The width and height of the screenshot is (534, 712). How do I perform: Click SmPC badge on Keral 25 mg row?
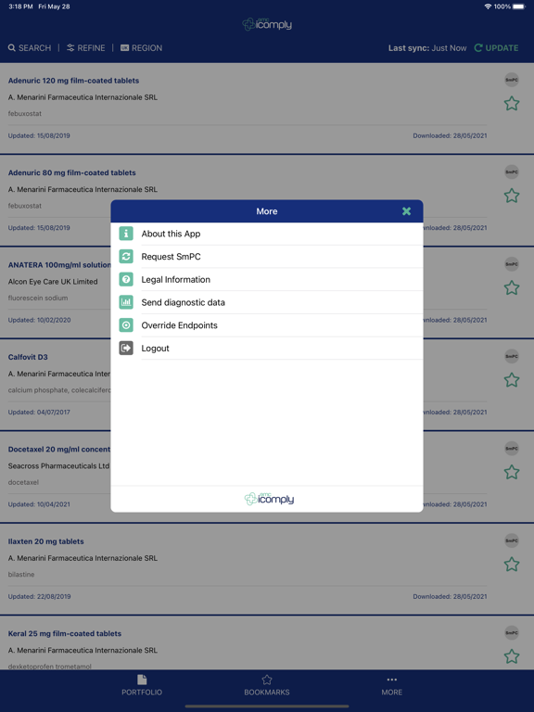pos(512,633)
